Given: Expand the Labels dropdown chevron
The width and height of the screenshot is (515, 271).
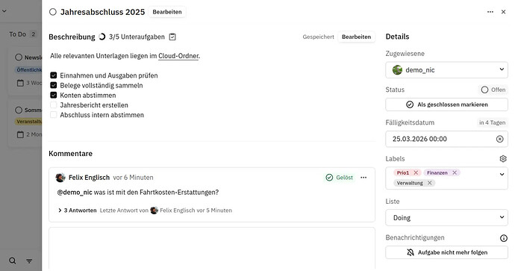Looking at the screenshot, I should click(502, 175).
